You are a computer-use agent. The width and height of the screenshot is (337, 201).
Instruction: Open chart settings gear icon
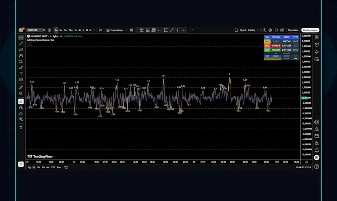click(x=270, y=30)
